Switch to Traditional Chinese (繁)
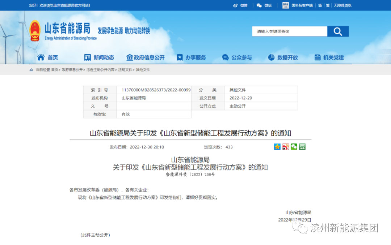391x245 pixels. [328, 5]
